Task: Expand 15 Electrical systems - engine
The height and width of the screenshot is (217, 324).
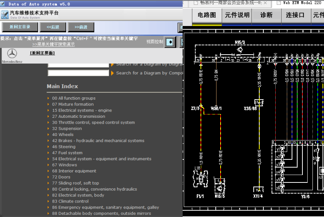Action: (82, 110)
